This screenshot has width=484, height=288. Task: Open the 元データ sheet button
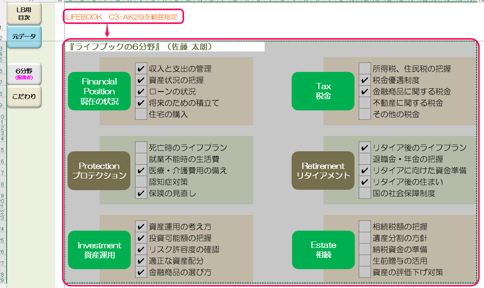coord(24,37)
